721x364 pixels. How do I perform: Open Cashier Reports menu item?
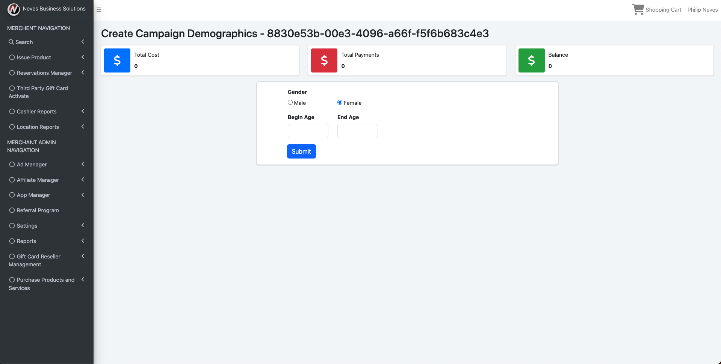click(x=47, y=112)
